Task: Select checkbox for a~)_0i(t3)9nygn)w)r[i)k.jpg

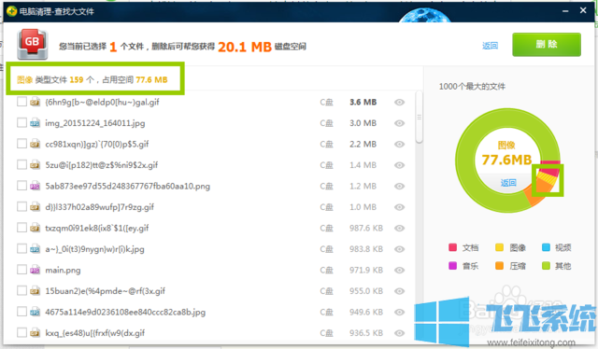Action: [21, 249]
